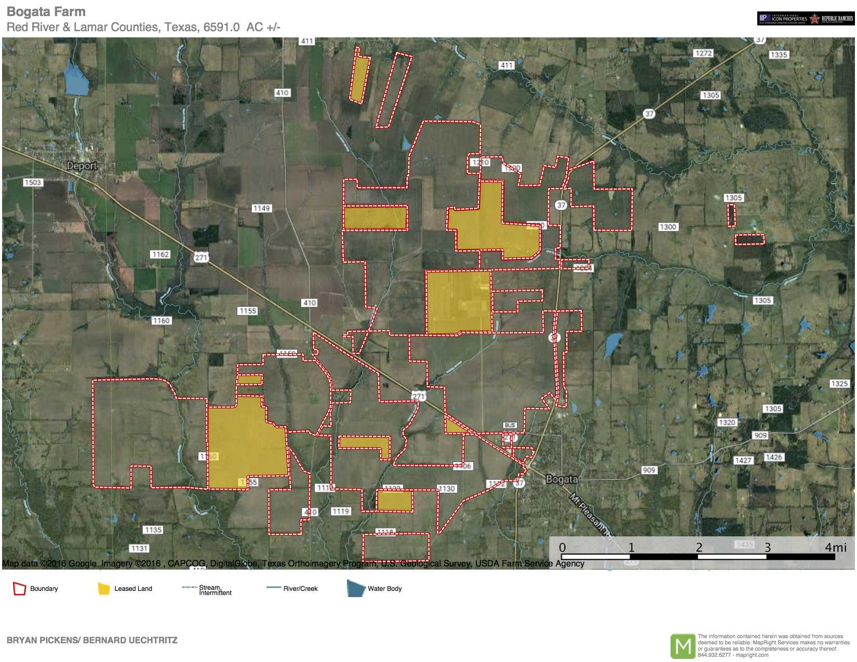Click the intermittent Stream dashed legend symbol
This screenshot has height=662, width=857.
(x=189, y=587)
